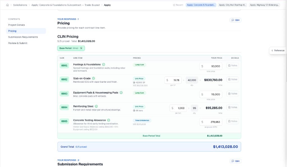Open Notes for Reinforcing Steel
This screenshot has height=167, width=287.
[233, 107]
